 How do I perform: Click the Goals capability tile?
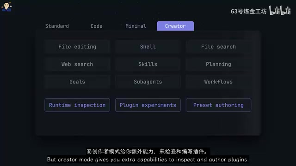tap(77, 82)
